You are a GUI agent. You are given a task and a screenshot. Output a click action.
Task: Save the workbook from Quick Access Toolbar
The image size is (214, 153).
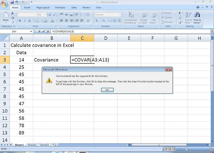click(12, 2)
